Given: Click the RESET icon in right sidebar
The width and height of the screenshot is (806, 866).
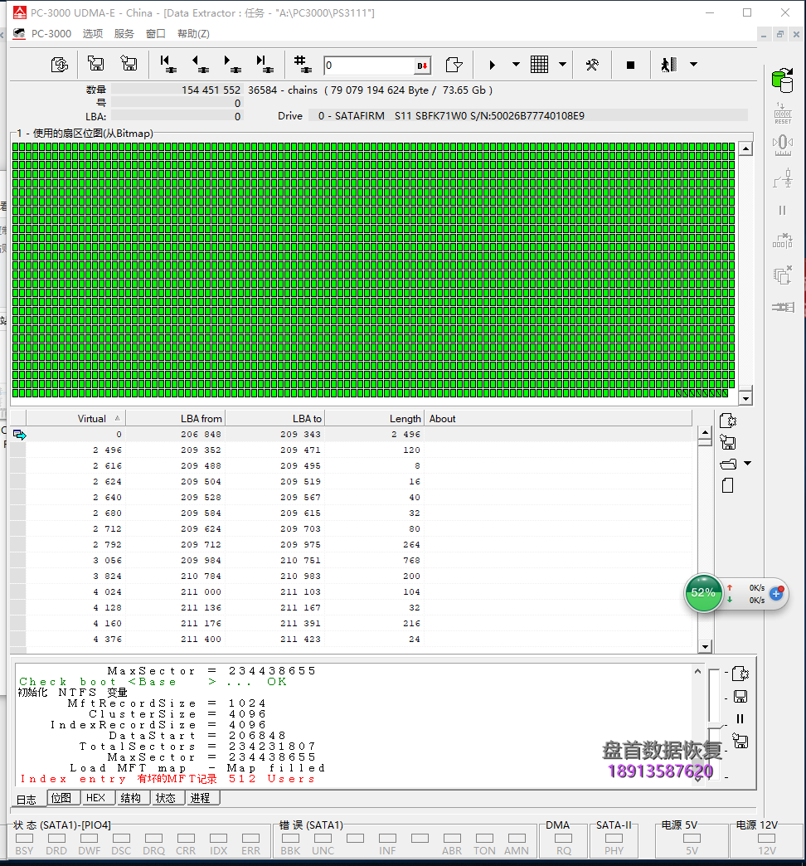Looking at the screenshot, I should 782,113.
